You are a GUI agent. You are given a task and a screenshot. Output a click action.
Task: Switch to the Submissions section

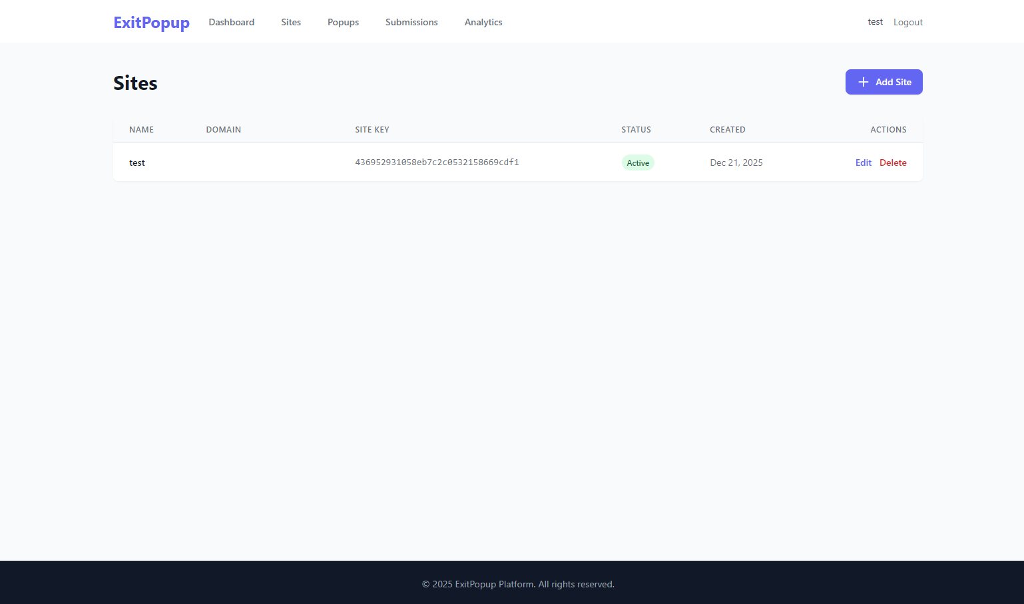pyautogui.click(x=411, y=22)
